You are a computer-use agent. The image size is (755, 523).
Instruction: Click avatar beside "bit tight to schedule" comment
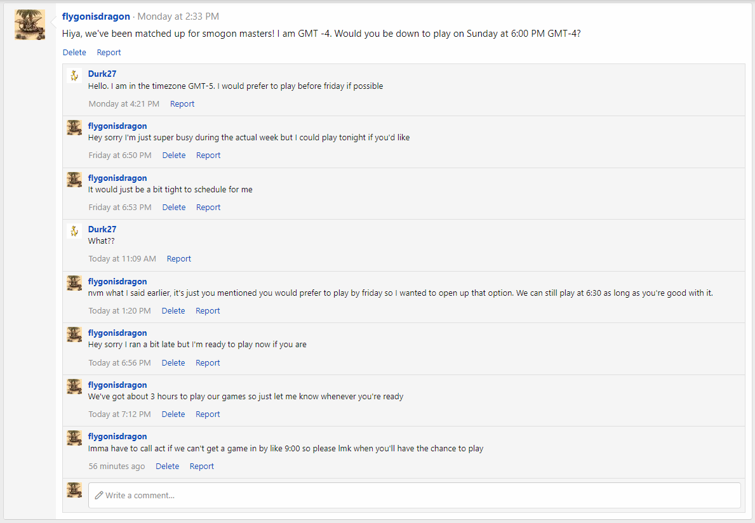point(74,180)
